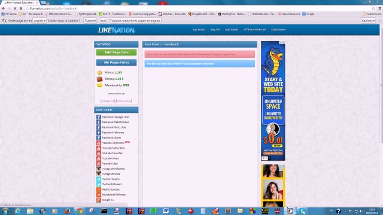Open the Buy VIP menu item

pyautogui.click(x=215, y=29)
